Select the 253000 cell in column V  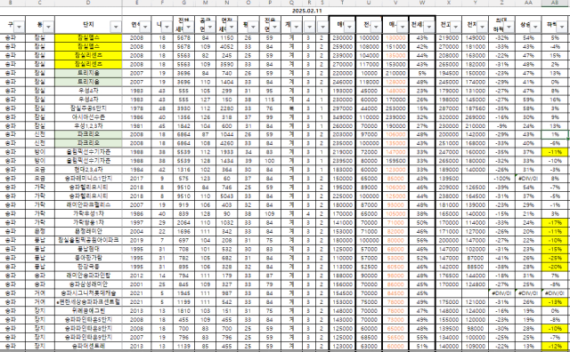(x=395, y=108)
